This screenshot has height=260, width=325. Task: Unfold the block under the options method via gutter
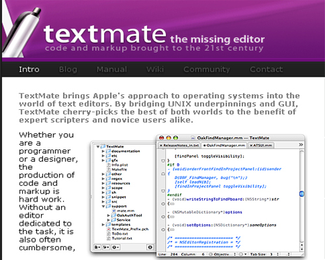163,216
